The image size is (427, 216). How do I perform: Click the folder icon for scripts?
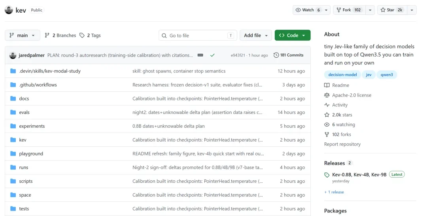pyautogui.click(x=13, y=181)
